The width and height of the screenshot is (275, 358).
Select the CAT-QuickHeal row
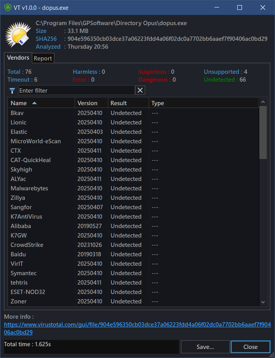tap(133, 160)
